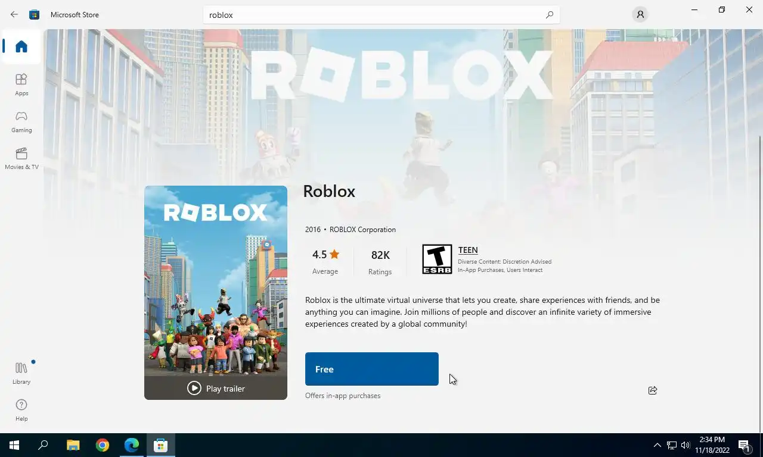Open the TEEN rating link
The height and width of the screenshot is (457, 763).
click(x=468, y=250)
